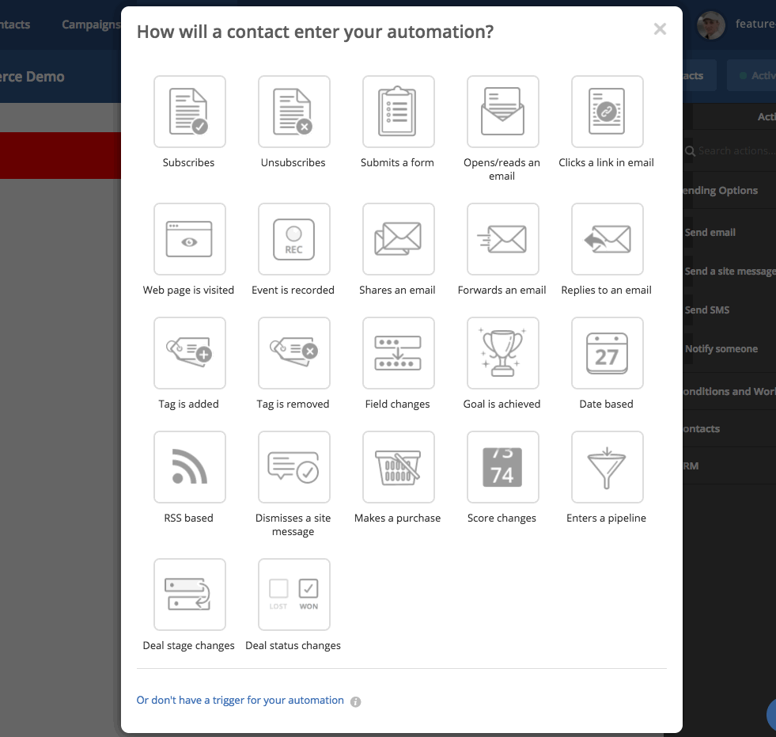Select the Goal is achieved trophy icon
This screenshot has height=737, width=776.
point(502,353)
